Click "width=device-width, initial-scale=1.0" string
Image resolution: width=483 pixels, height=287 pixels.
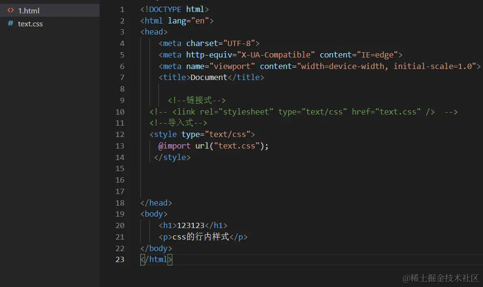pos(387,66)
